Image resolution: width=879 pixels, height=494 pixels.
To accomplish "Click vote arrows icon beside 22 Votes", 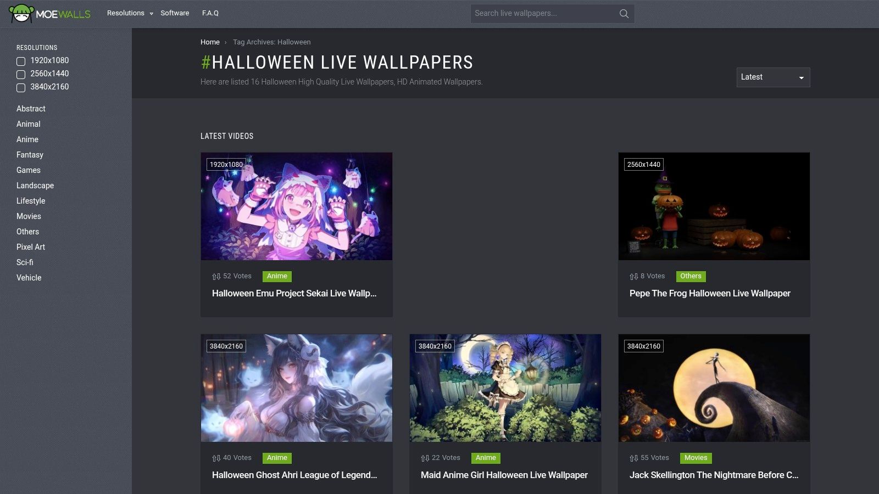I will tap(425, 458).
